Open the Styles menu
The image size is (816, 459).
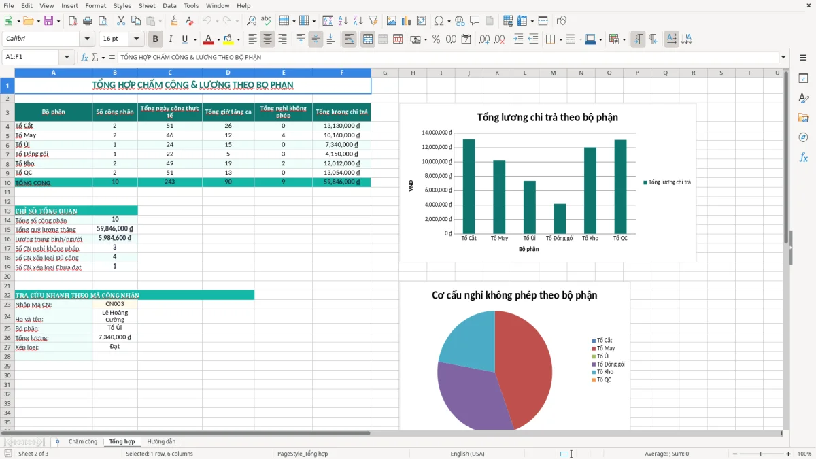(x=122, y=5)
